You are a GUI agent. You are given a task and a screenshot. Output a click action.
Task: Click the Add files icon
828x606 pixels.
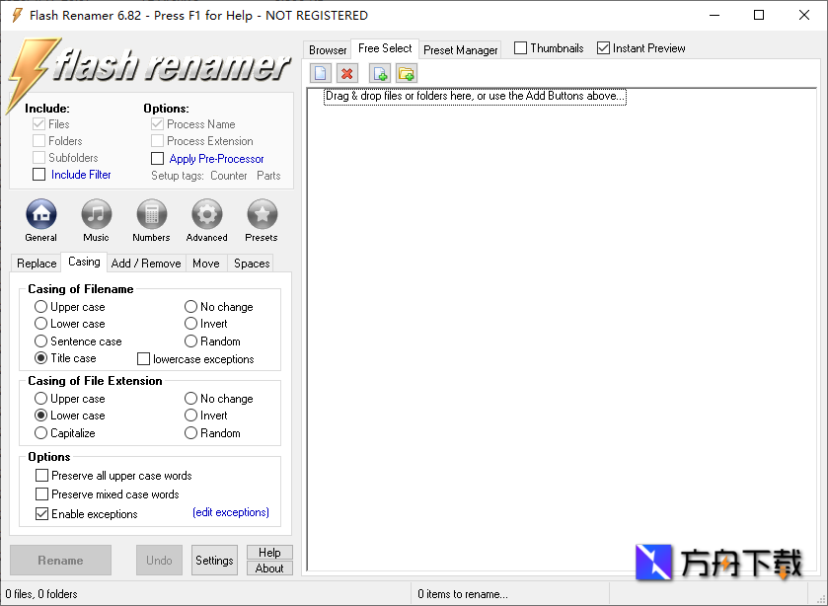379,72
